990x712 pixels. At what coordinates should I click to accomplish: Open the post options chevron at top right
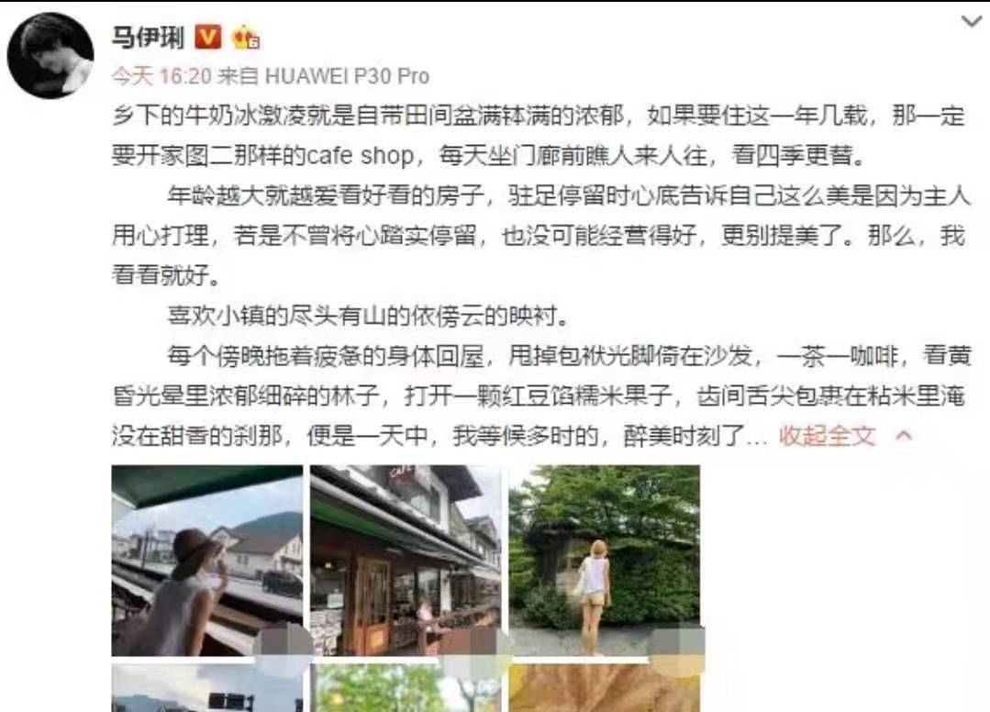point(971,22)
